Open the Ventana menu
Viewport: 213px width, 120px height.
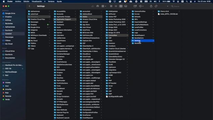point(51,1)
